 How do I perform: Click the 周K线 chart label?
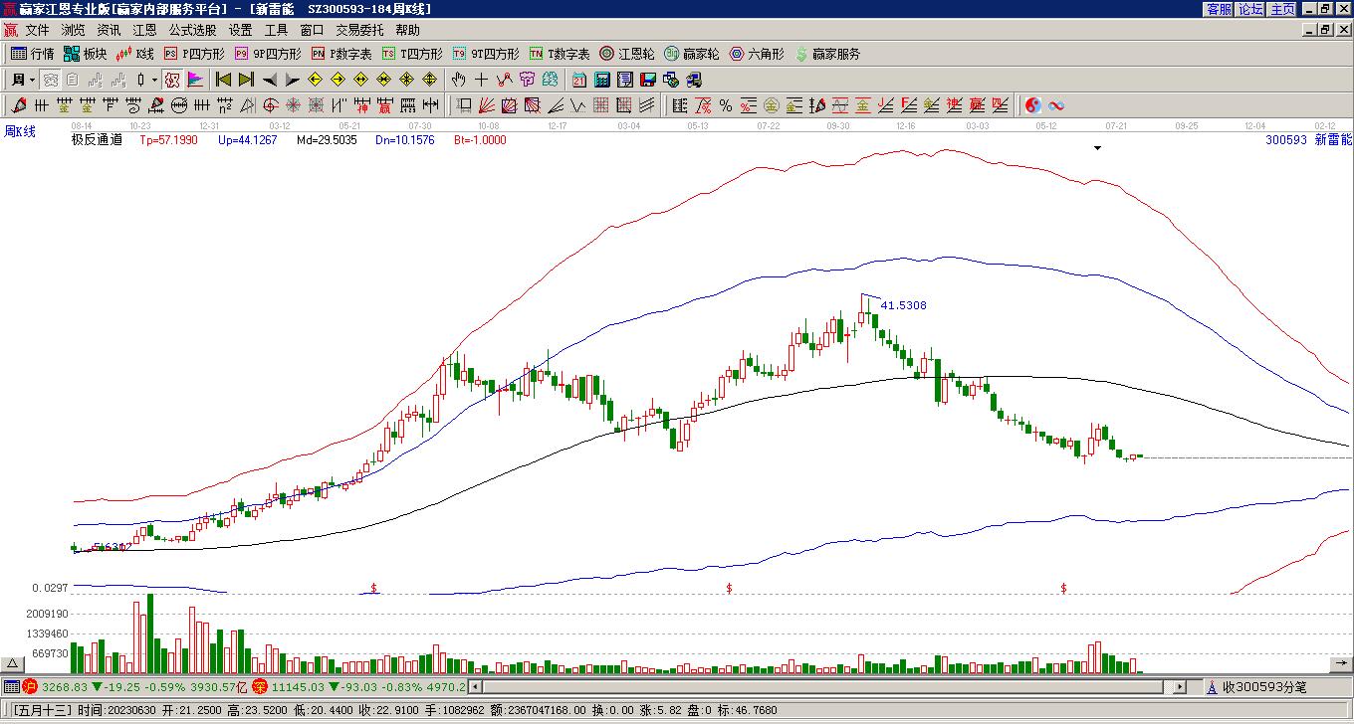[20, 131]
